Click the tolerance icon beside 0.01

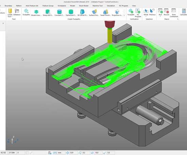68,153
